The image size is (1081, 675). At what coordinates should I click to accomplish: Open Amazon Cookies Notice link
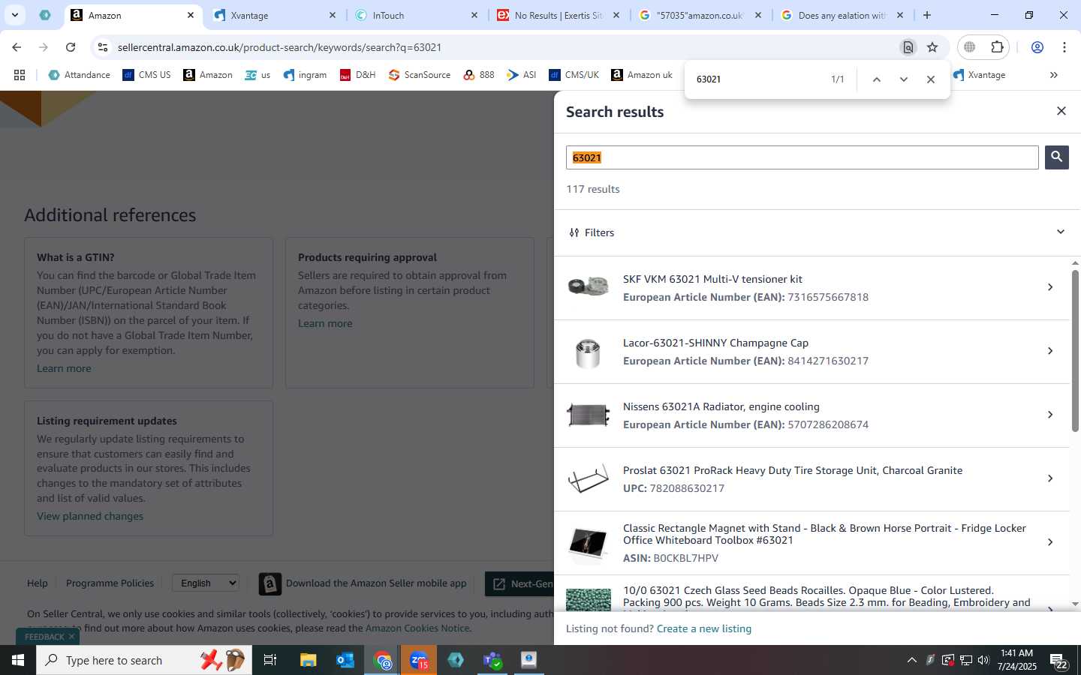pos(417,628)
